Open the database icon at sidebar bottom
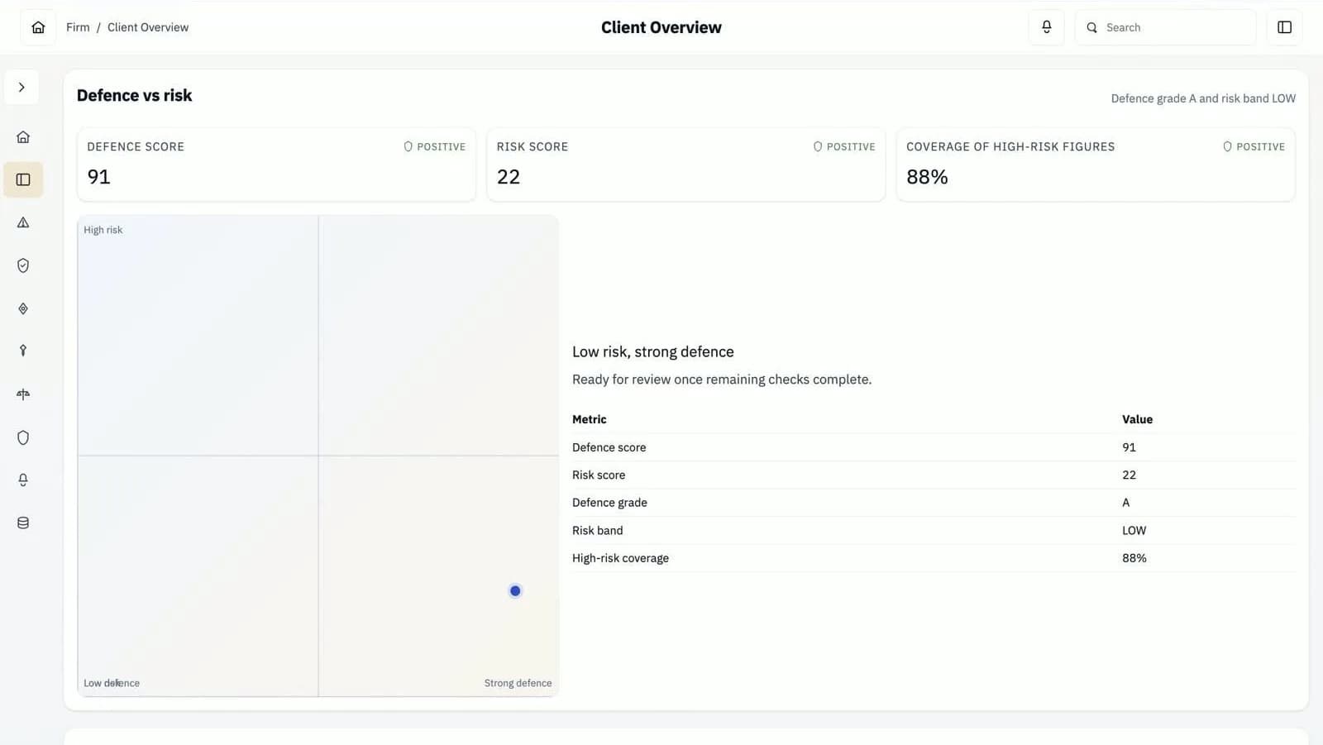Screen dimensions: 1323x745 click(22, 522)
